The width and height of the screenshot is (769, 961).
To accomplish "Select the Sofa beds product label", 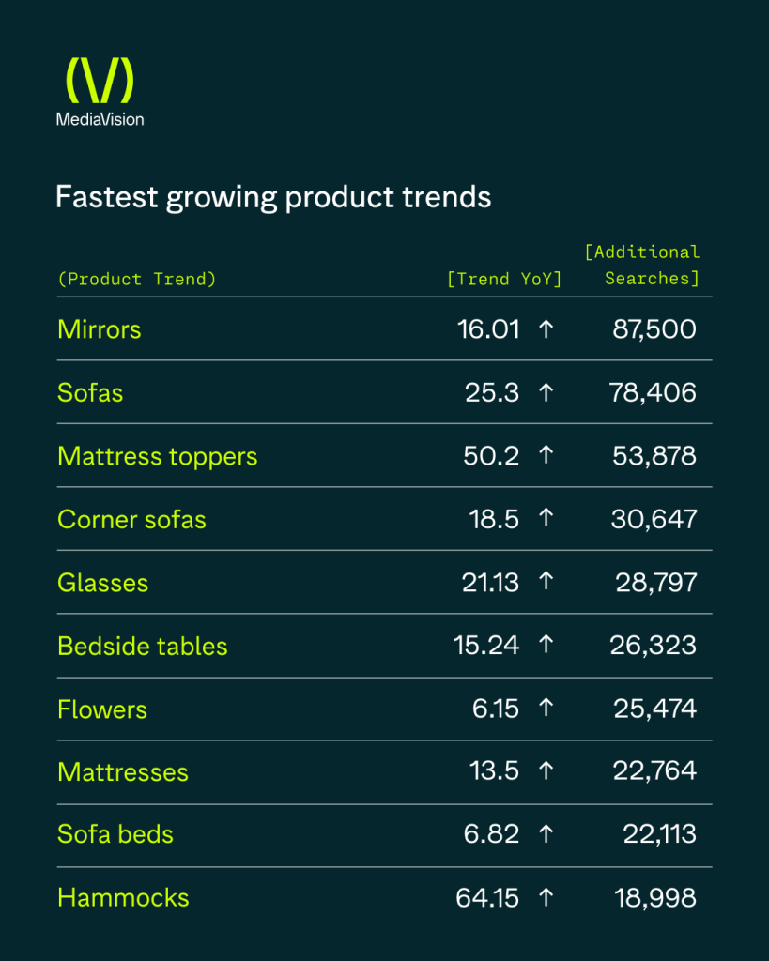I will (x=115, y=834).
